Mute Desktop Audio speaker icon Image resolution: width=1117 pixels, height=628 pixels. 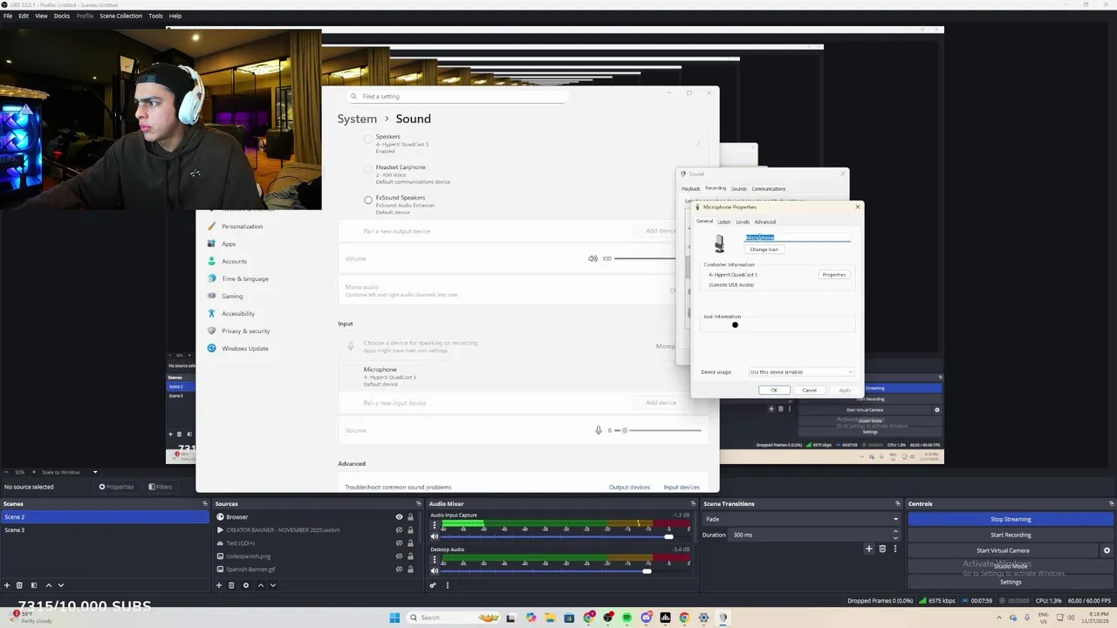(435, 570)
